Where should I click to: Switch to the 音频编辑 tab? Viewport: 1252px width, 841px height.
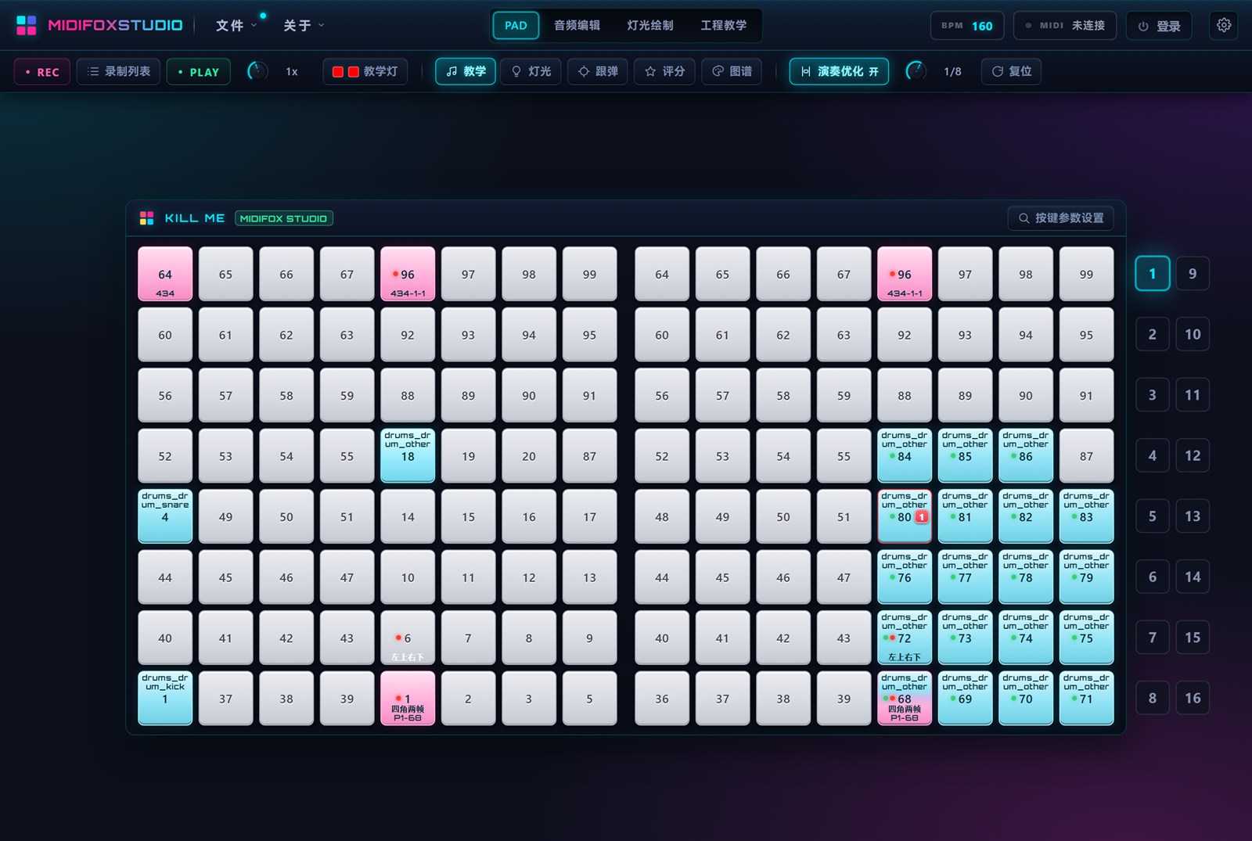[x=577, y=25]
